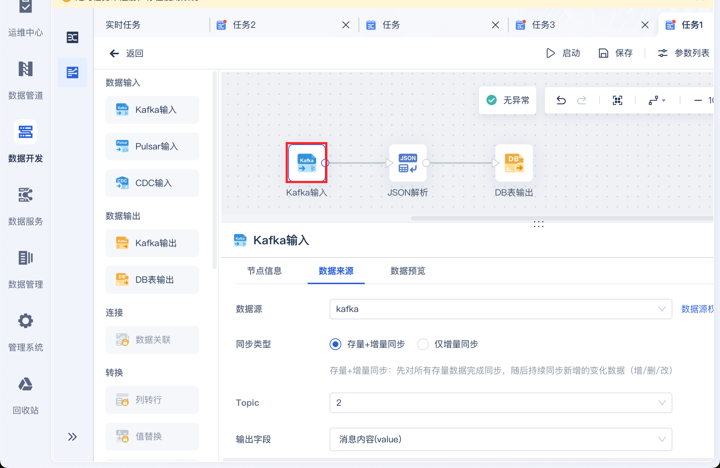Expand the Topic dropdown

click(x=500, y=403)
